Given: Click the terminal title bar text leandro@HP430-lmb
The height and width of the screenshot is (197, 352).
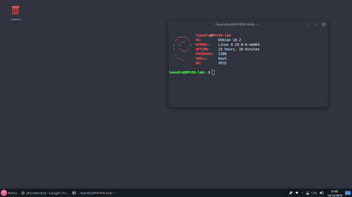Looking at the screenshot, I should click(x=236, y=24).
